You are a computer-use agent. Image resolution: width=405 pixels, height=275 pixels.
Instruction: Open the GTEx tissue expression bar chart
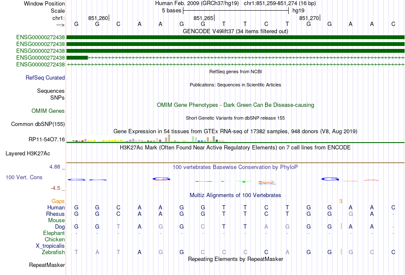[147, 138]
